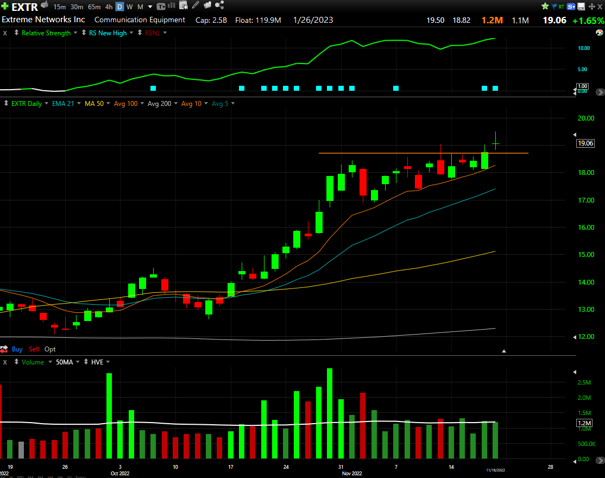This screenshot has width=605, height=478.
Task: Open the HVE dropdown
Action: pyautogui.click(x=108, y=362)
